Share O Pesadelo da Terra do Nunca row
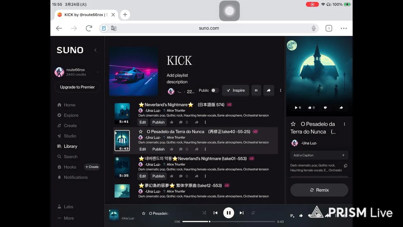This screenshot has width=403, height=227. click(196, 149)
